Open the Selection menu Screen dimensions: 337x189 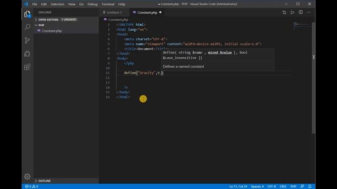(57, 4)
